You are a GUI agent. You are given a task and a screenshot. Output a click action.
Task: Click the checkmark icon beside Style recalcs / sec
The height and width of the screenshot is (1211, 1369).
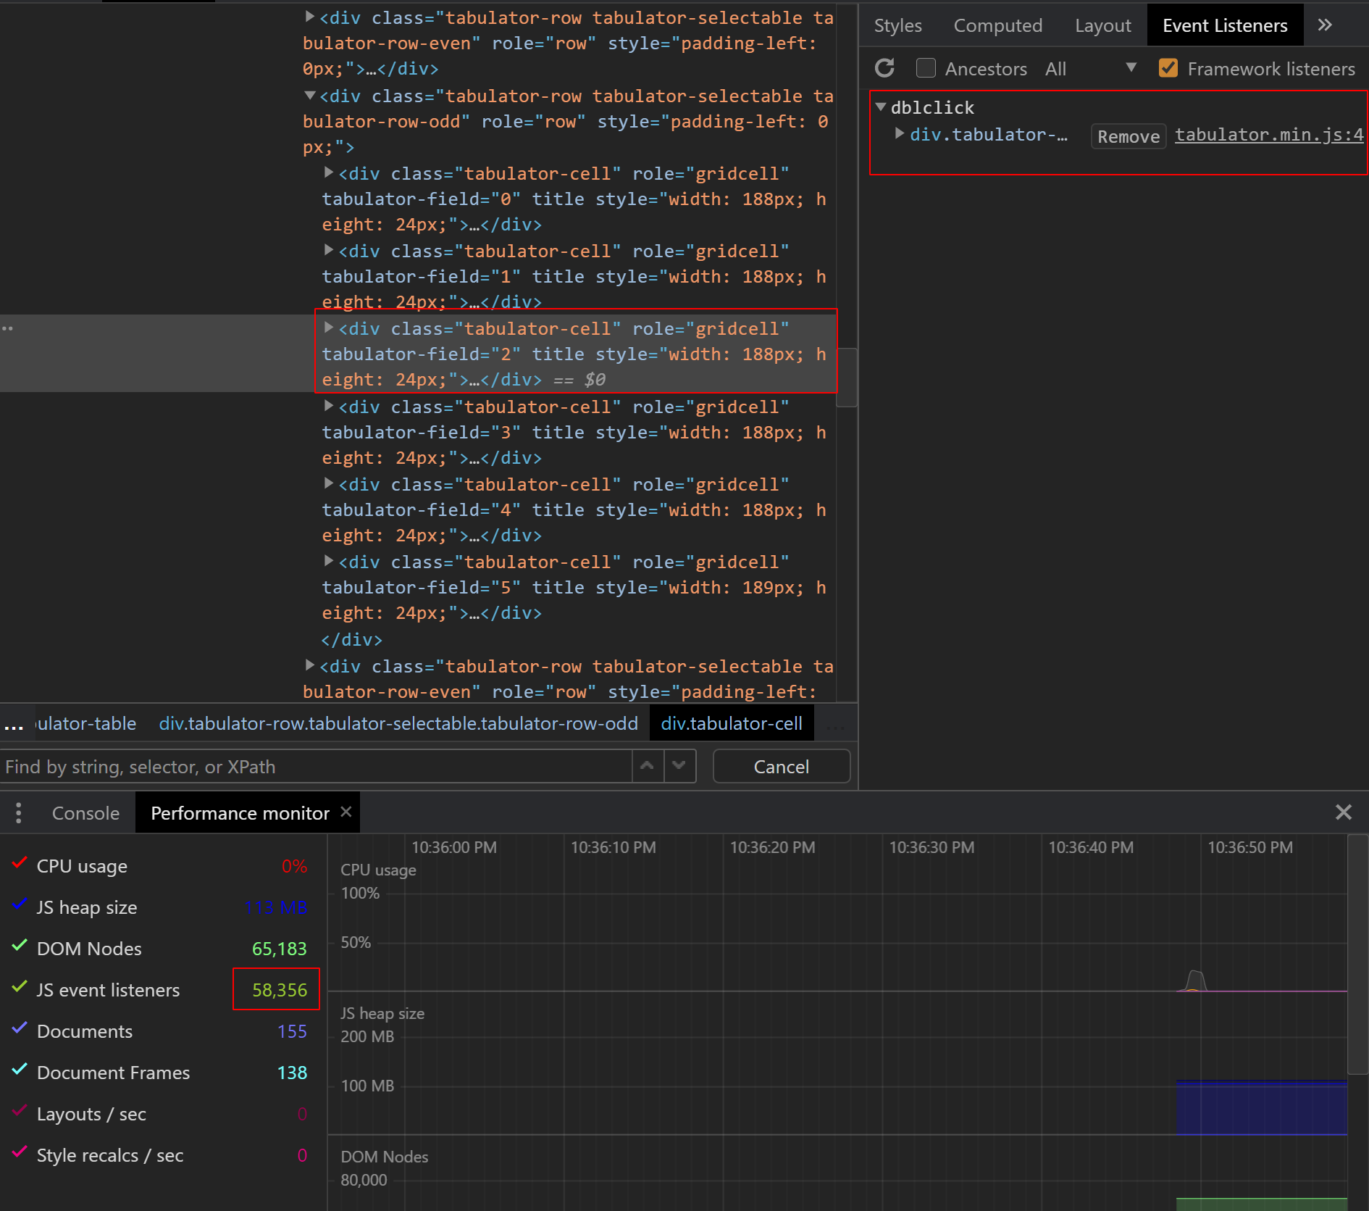[x=19, y=1154]
